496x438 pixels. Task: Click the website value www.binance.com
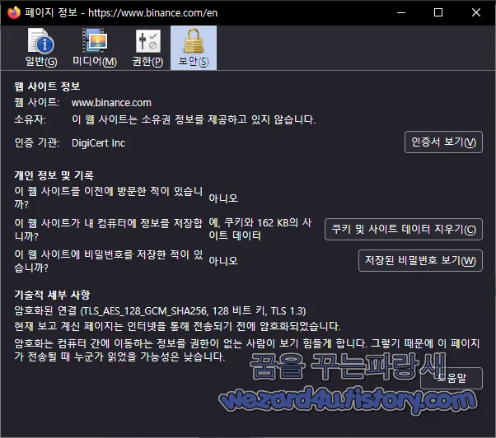(x=111, y=103)
